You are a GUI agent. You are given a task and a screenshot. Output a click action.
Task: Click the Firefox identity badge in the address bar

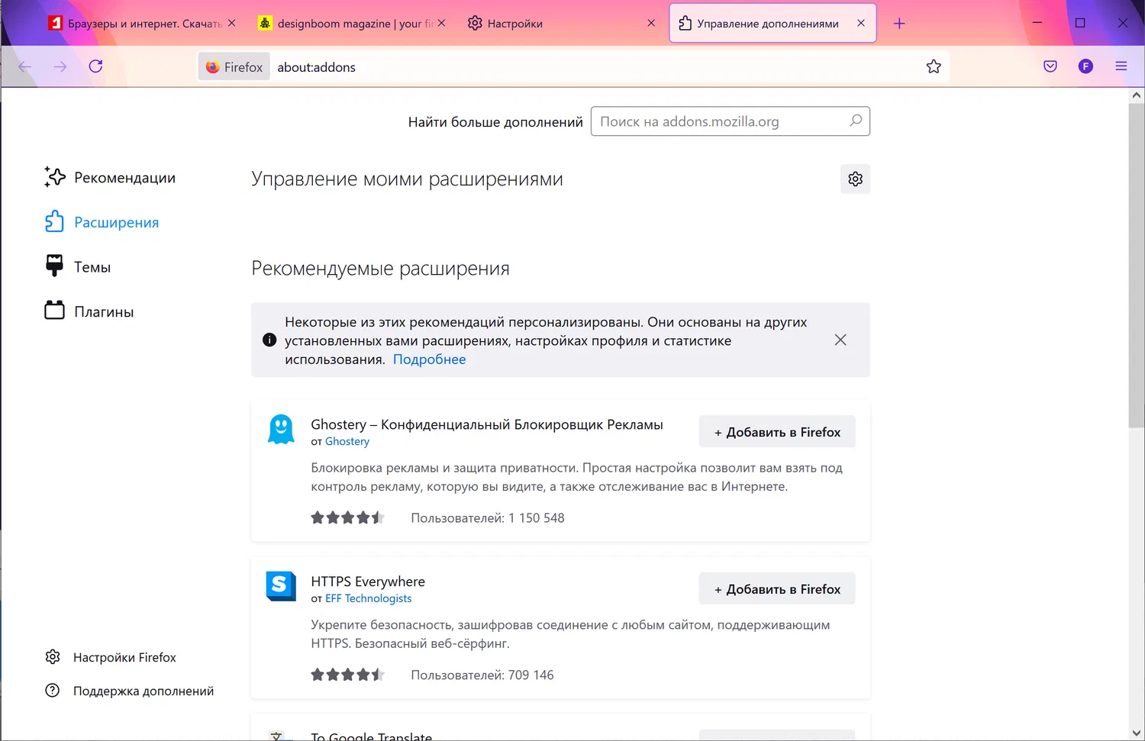click(234, 67)
